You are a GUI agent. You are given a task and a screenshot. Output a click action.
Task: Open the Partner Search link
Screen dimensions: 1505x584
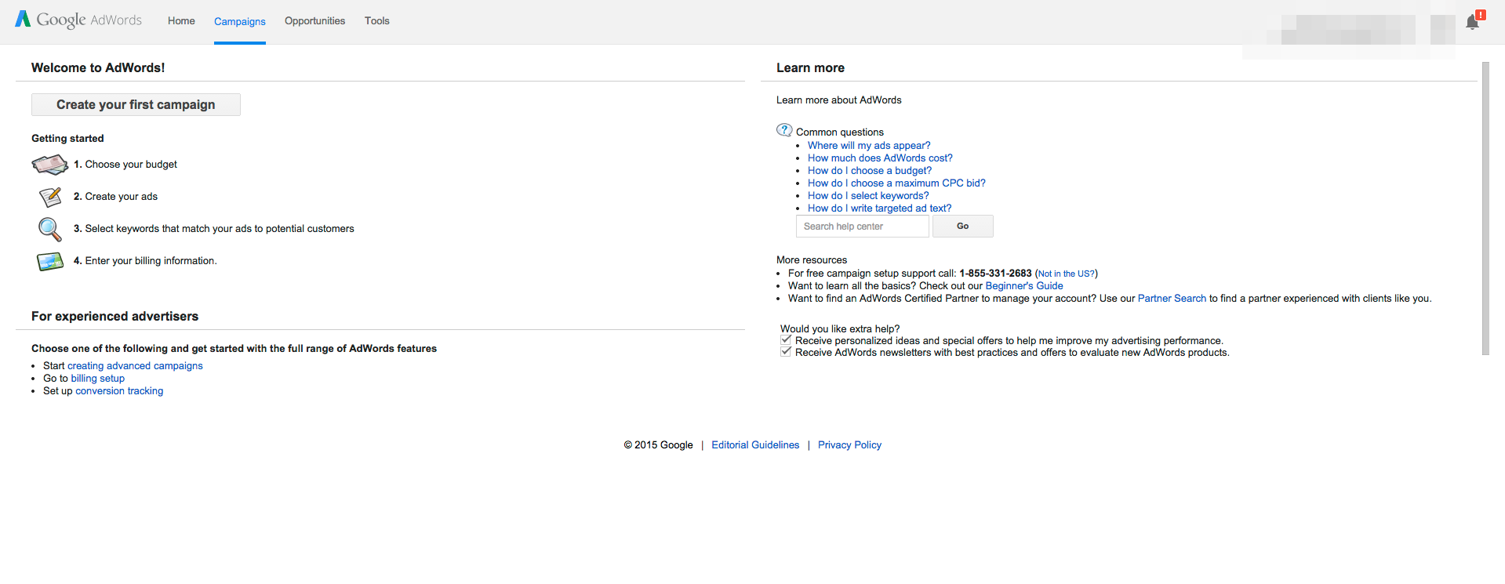point(1172,299)
